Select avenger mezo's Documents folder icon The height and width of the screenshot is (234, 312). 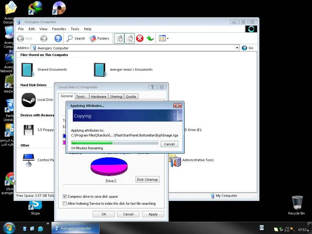(x=100, y=70)
